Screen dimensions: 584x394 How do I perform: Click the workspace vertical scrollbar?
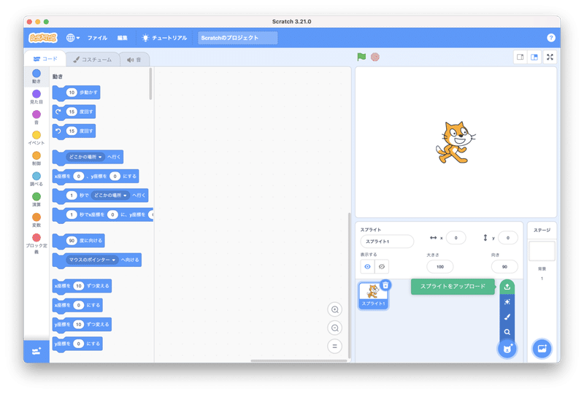click(x=349, y=285)
